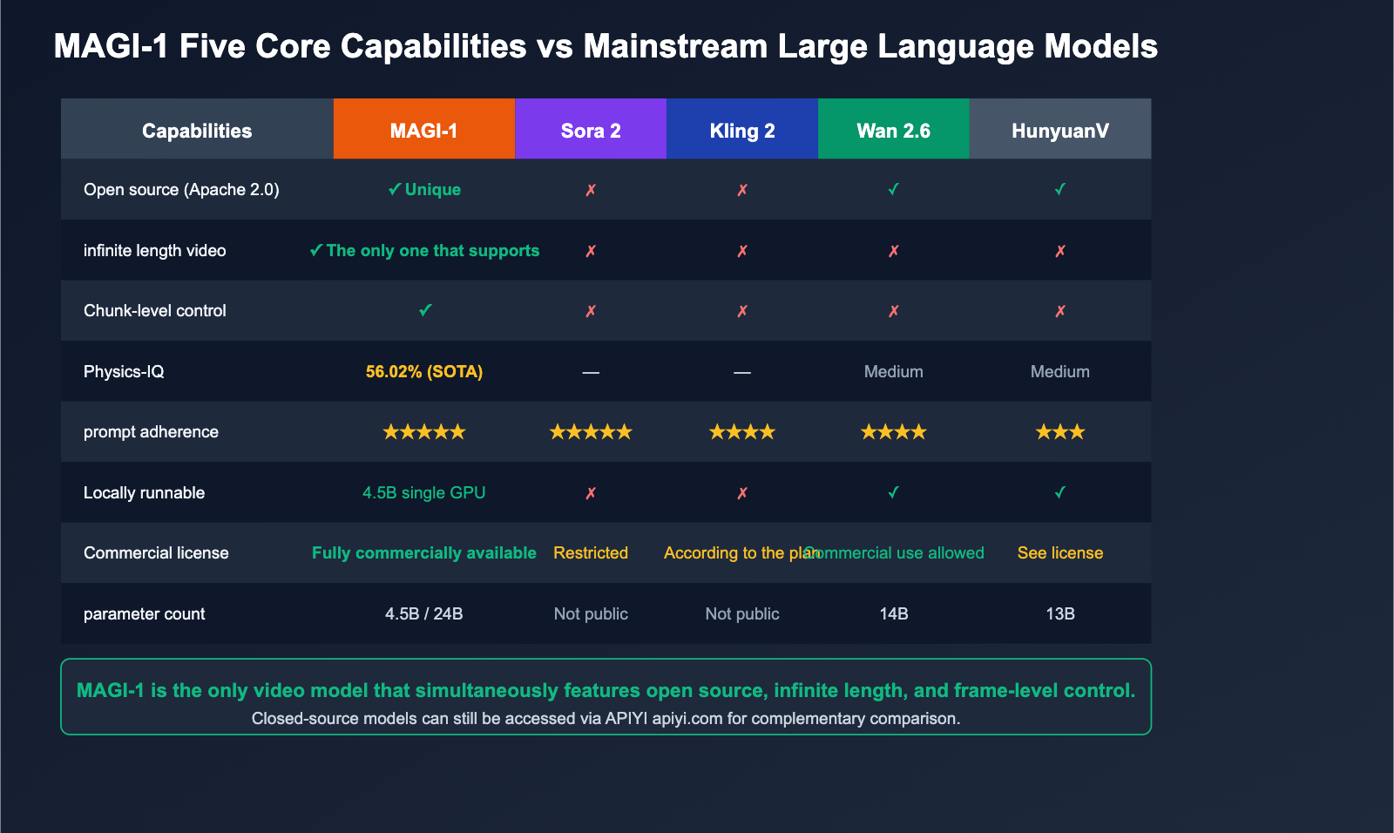Click the 'parameter count' row label
The width and height of the screenshot is (1394, 833).
click(145, 614)
